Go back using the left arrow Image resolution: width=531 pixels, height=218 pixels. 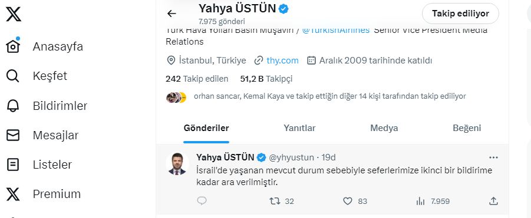[171, 14]
